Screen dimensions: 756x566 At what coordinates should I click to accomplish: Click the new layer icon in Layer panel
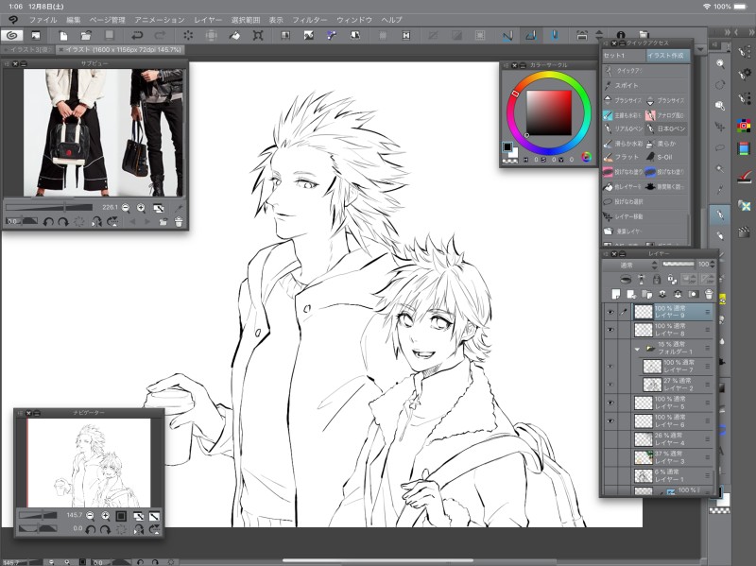[616, 293]
